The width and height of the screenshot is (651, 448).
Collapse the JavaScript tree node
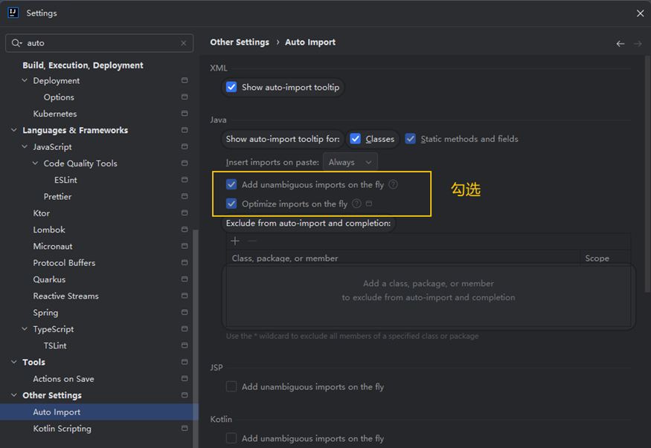click(25, 146)
